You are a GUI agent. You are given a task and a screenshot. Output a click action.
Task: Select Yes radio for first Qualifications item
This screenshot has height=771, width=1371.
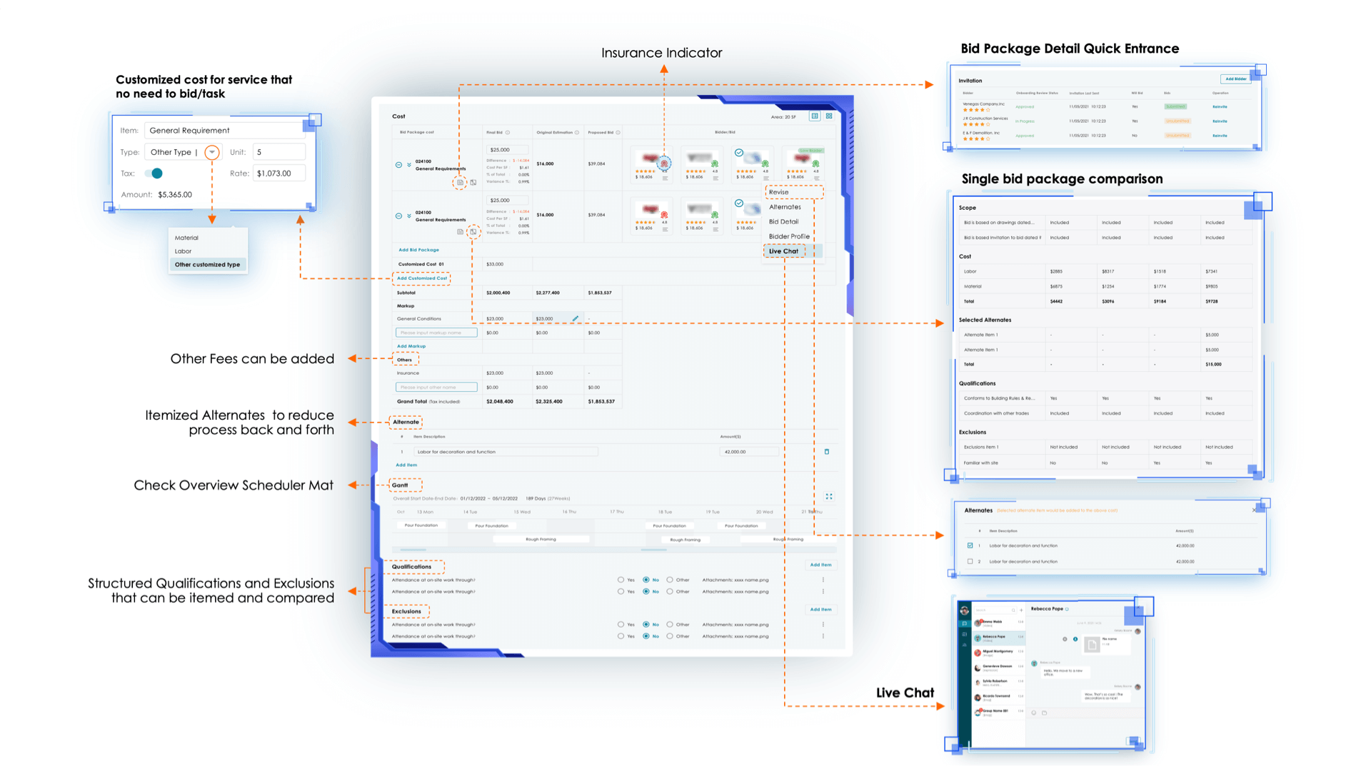(621, 580)
